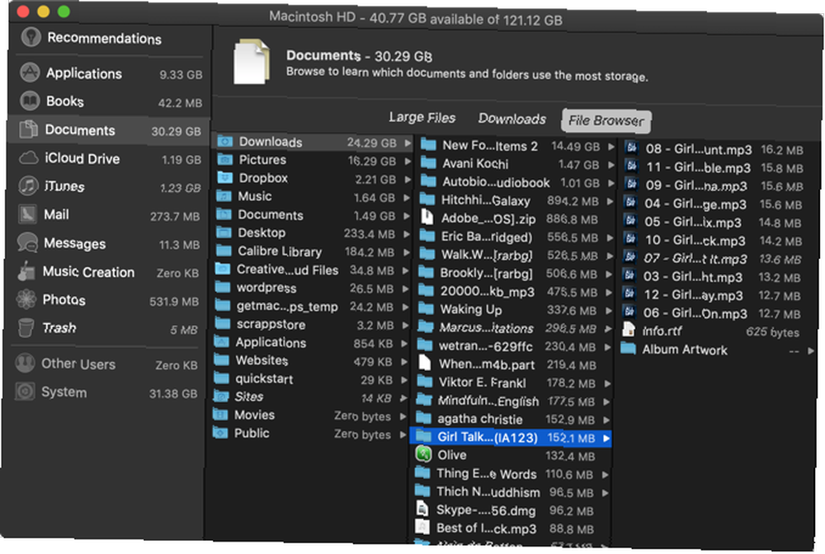Switch to the Large Files tab
The width and height of the screenshot is (825, 554).
(x=422, y=117)
